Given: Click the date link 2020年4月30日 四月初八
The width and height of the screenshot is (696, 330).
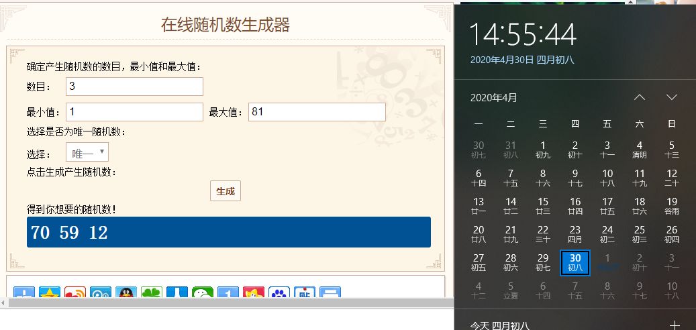Looking at the screenshot, I should [522, 60].
